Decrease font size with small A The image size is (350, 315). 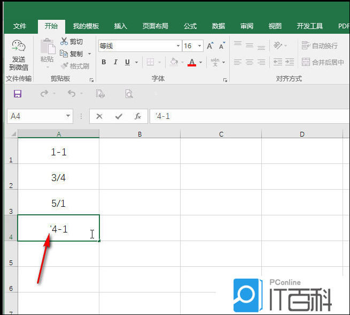[x=222, y=46]
